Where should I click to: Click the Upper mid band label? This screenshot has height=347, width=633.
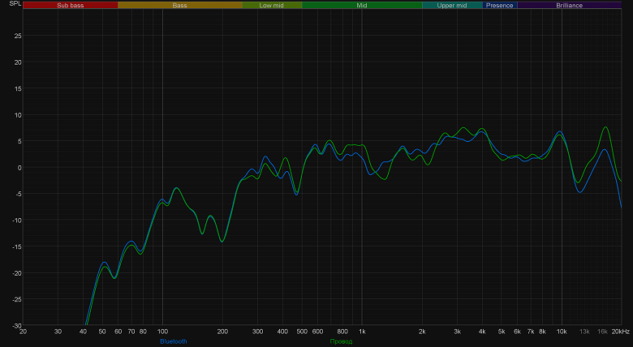452,5
